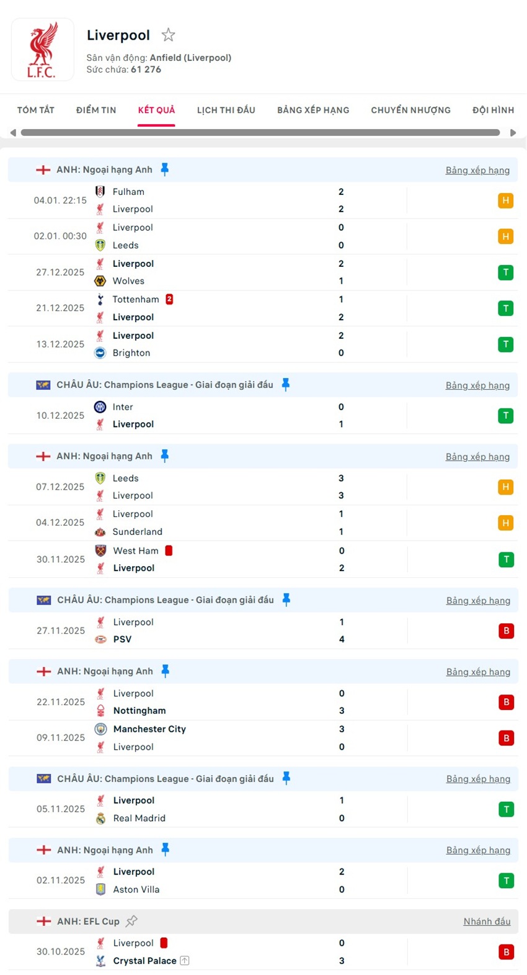Open EFL Cup Nhánh đấu link
This screenshot has width=527, height=975.
click(487, 922)
